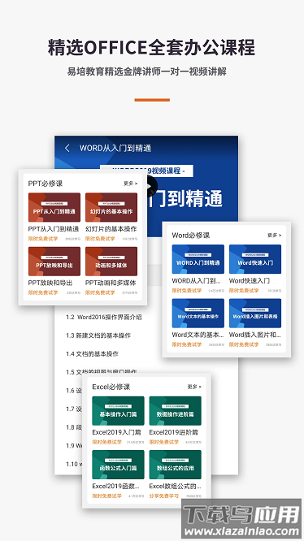Tap 限时免费试学 under PPT动画和多媒体

coord(100,292)
